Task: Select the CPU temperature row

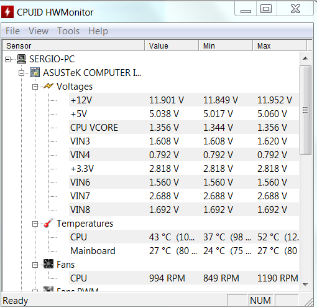Action: [184, 237]
